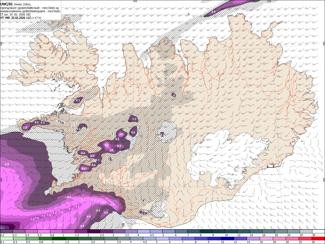Click the 1.0 precipitation label off the southwest coast
The height and width of the screenshot is (244, 325).
pyautogui.click(x=61, y=212)
